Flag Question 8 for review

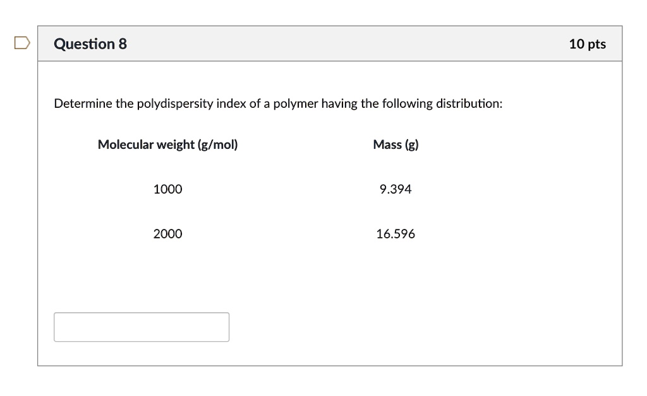[22, 43]
